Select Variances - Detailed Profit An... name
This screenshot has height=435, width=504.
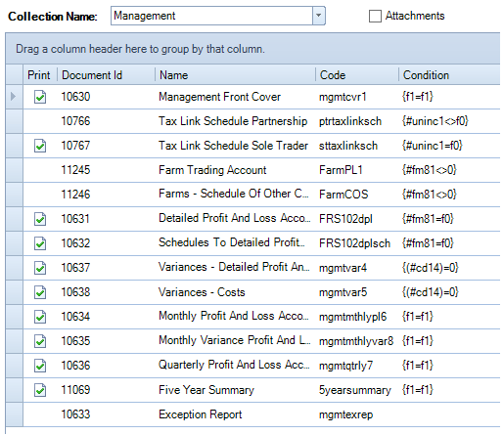(x=234, y=267)
